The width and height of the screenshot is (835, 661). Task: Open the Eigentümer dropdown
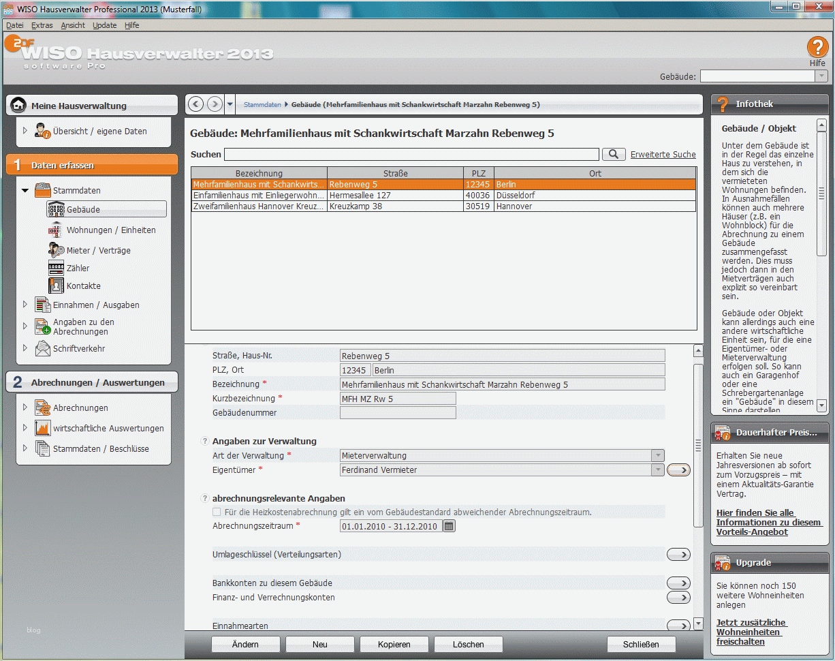657,470
